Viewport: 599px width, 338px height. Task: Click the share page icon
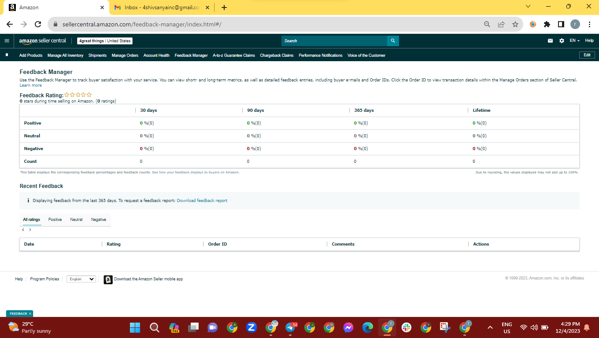[x=501, y=24]
